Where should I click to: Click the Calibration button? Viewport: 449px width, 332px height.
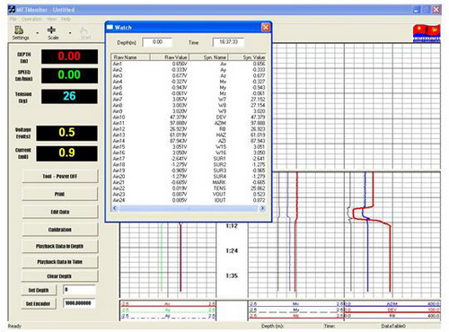coord(60,230)
